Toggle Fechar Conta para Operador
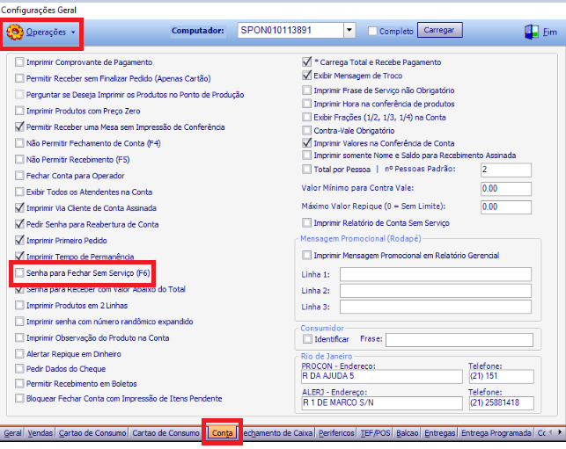 [x=19, y=176]
